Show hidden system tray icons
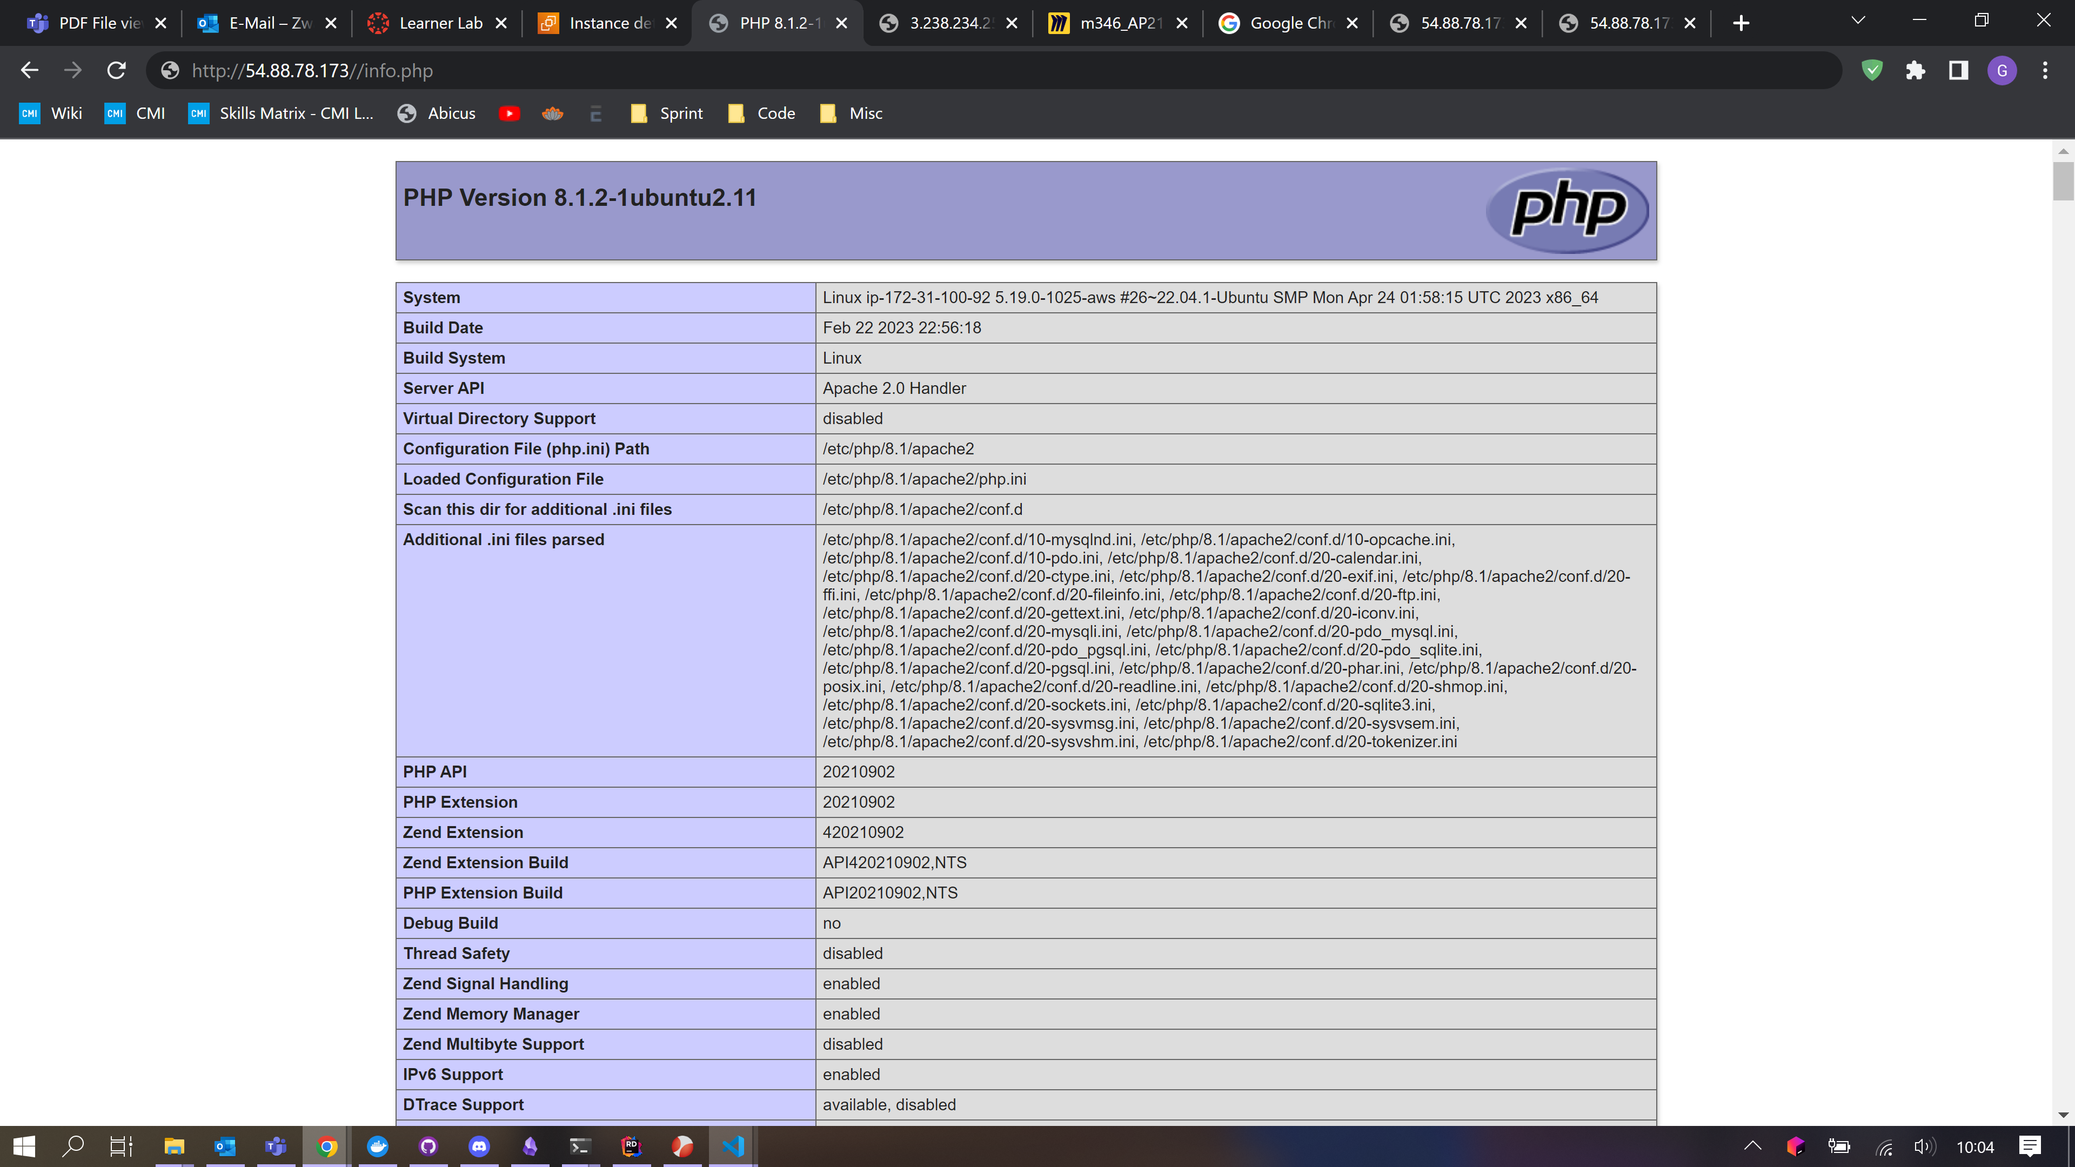 coord(1752,1146)
